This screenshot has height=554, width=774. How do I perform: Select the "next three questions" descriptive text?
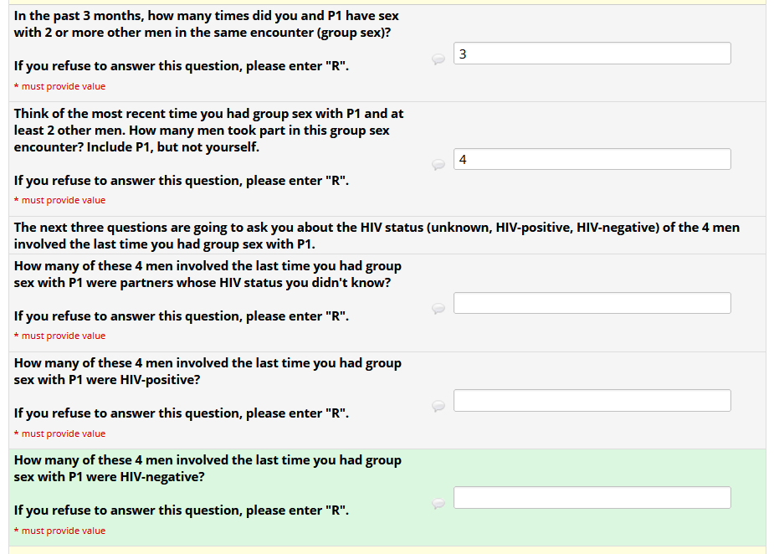(x=377, y=235)
